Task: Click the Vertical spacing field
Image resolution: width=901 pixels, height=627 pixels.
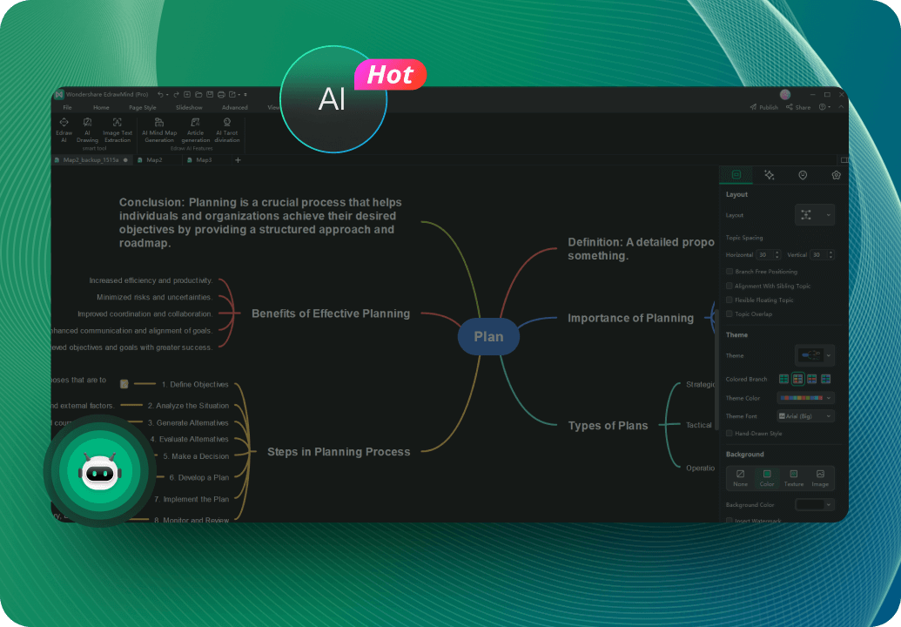Action: pos(823,254)
